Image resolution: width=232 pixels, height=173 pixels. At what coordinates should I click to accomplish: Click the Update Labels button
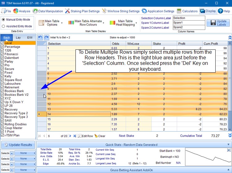point(218,23)
